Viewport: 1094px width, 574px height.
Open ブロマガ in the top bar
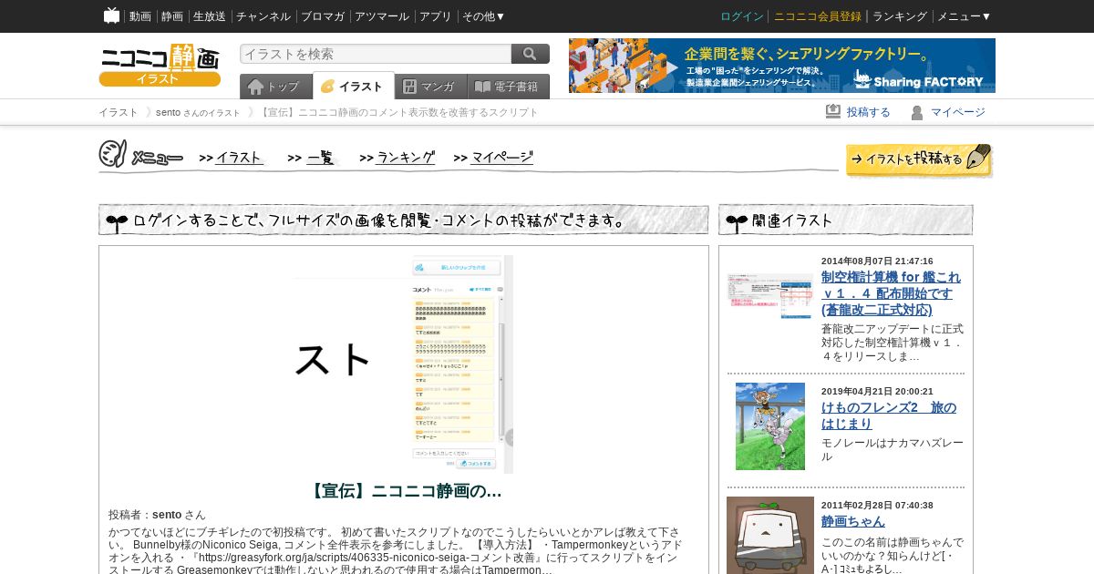(323, 16)
